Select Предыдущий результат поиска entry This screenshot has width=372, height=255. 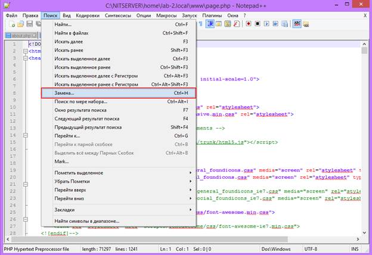click(119, 127)
